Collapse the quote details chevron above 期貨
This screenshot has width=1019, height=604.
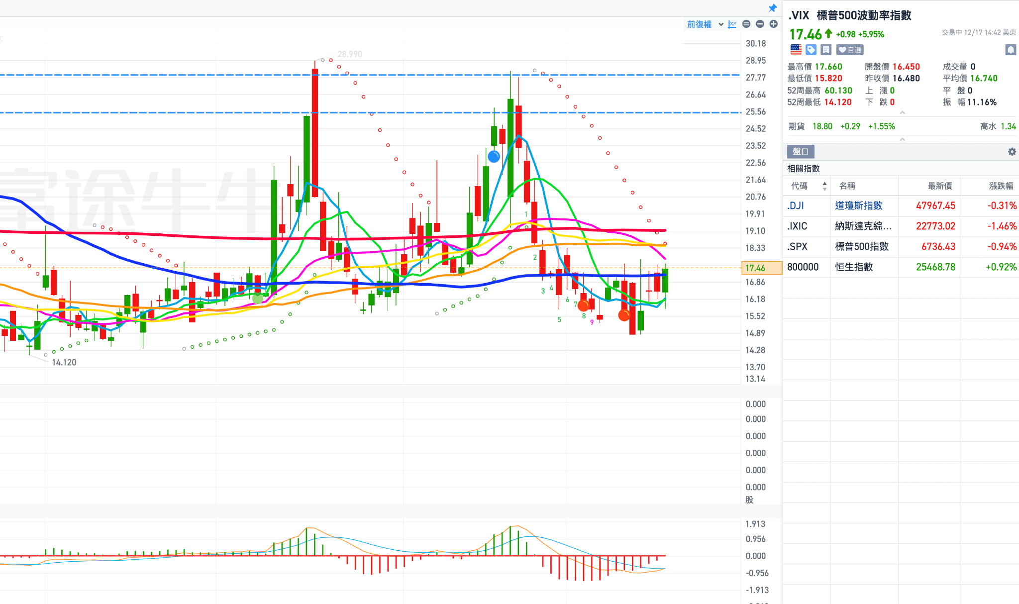coord(902,113)
